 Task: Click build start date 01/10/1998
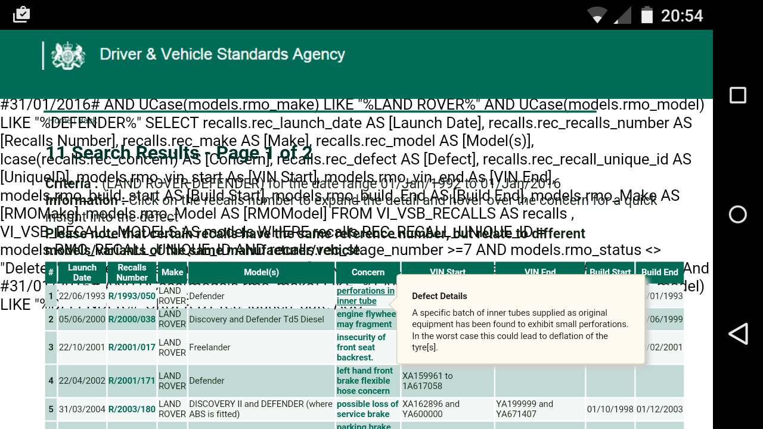[x=610, y=409]
